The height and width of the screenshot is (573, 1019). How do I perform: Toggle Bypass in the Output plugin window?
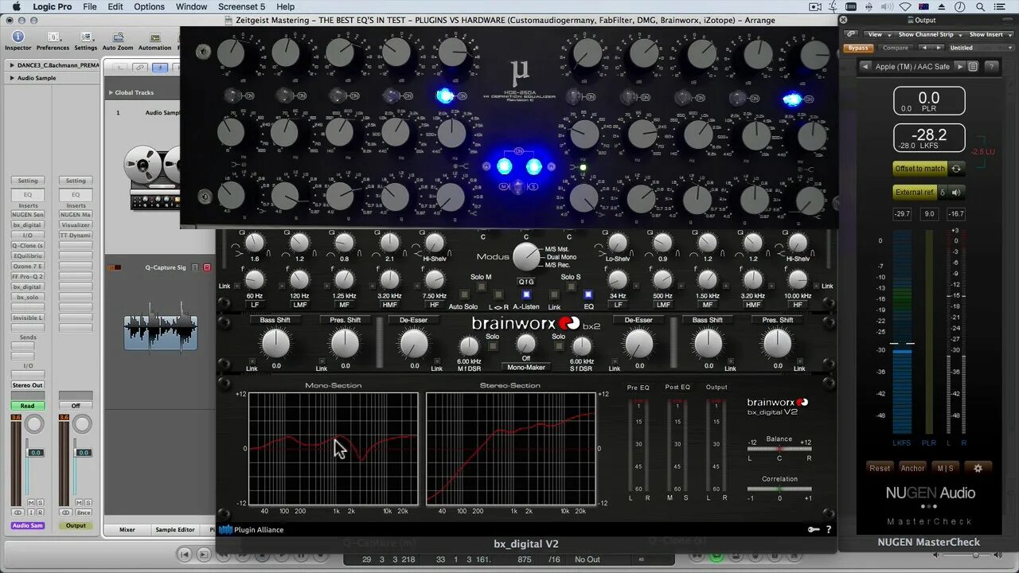(858, 48)
